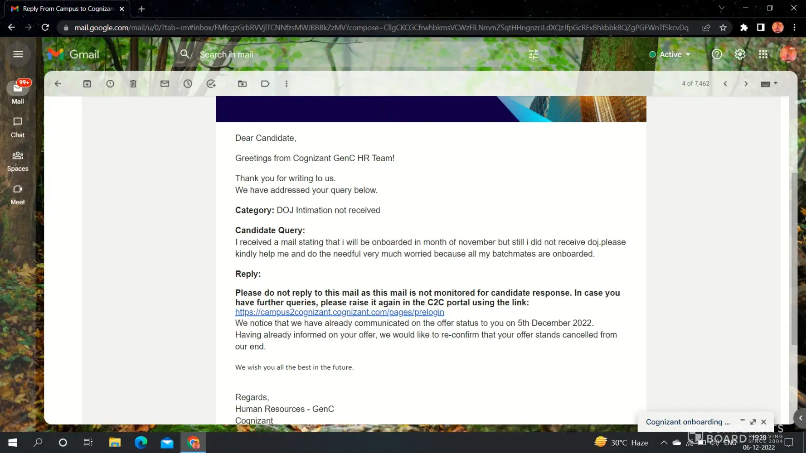Open Meet section in sidebar
This screenshot has width=806, height=453.
(x=18, y=195)
